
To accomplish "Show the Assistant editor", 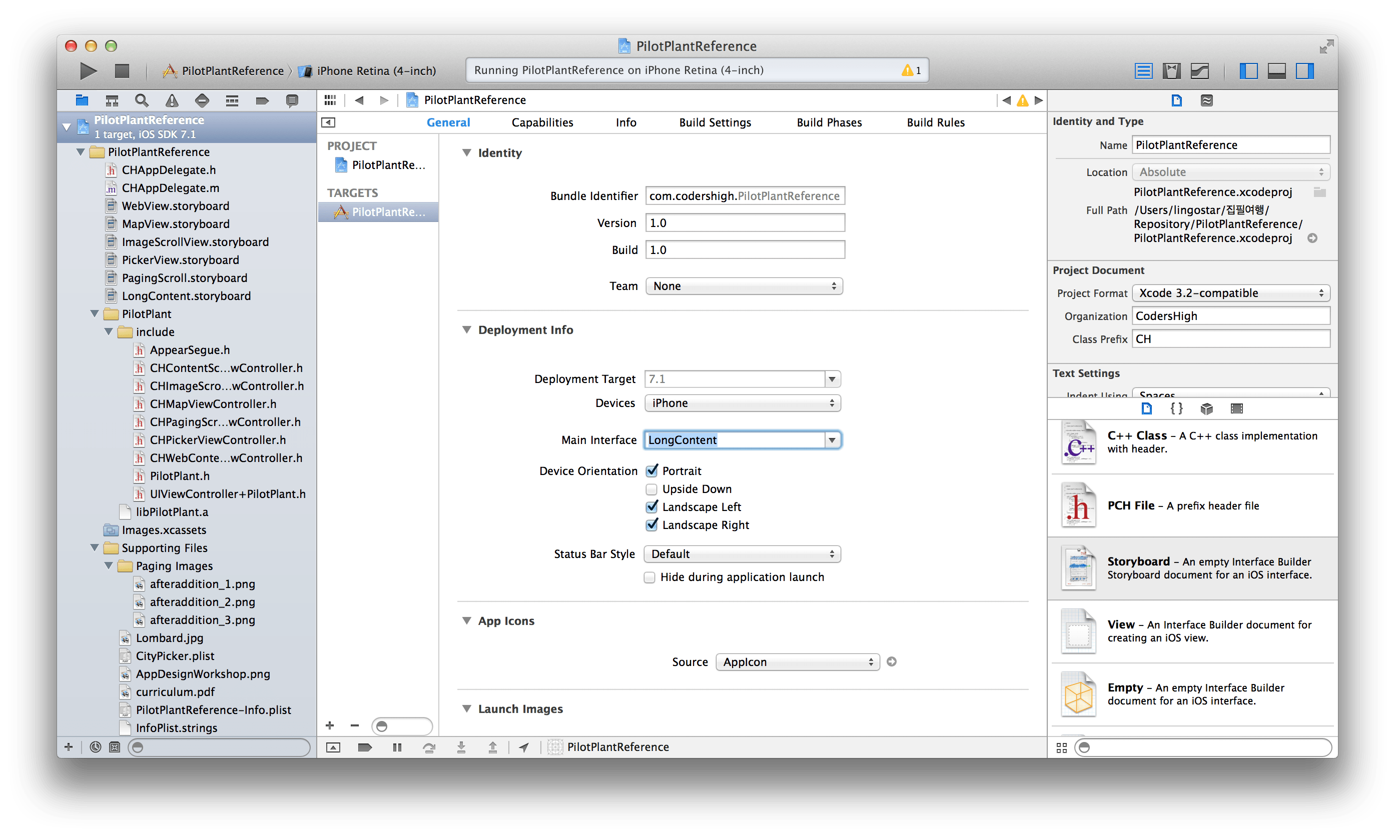I will tap(1171, 70).
